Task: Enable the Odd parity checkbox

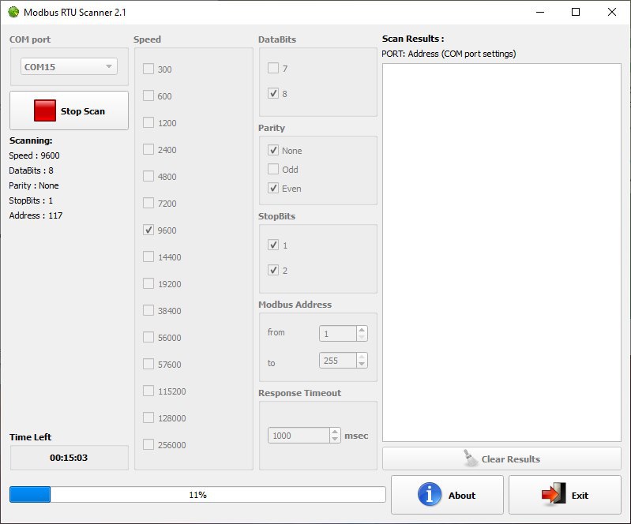Action: pyautogui.click(x=273, y=169)
